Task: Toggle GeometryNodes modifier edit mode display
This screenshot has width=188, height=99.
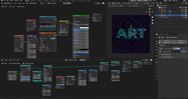Action: [175, 49]
